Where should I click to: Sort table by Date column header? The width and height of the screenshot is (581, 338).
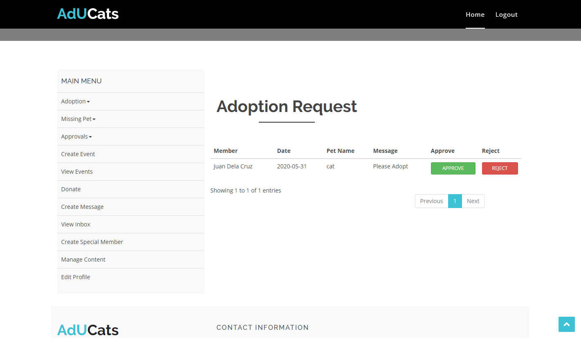coord(284,151)
